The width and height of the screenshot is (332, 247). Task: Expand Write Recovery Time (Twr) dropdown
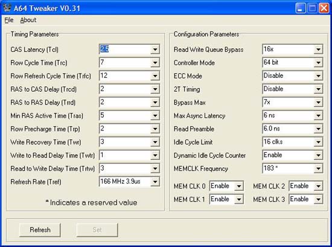click(x=155, y=142)
